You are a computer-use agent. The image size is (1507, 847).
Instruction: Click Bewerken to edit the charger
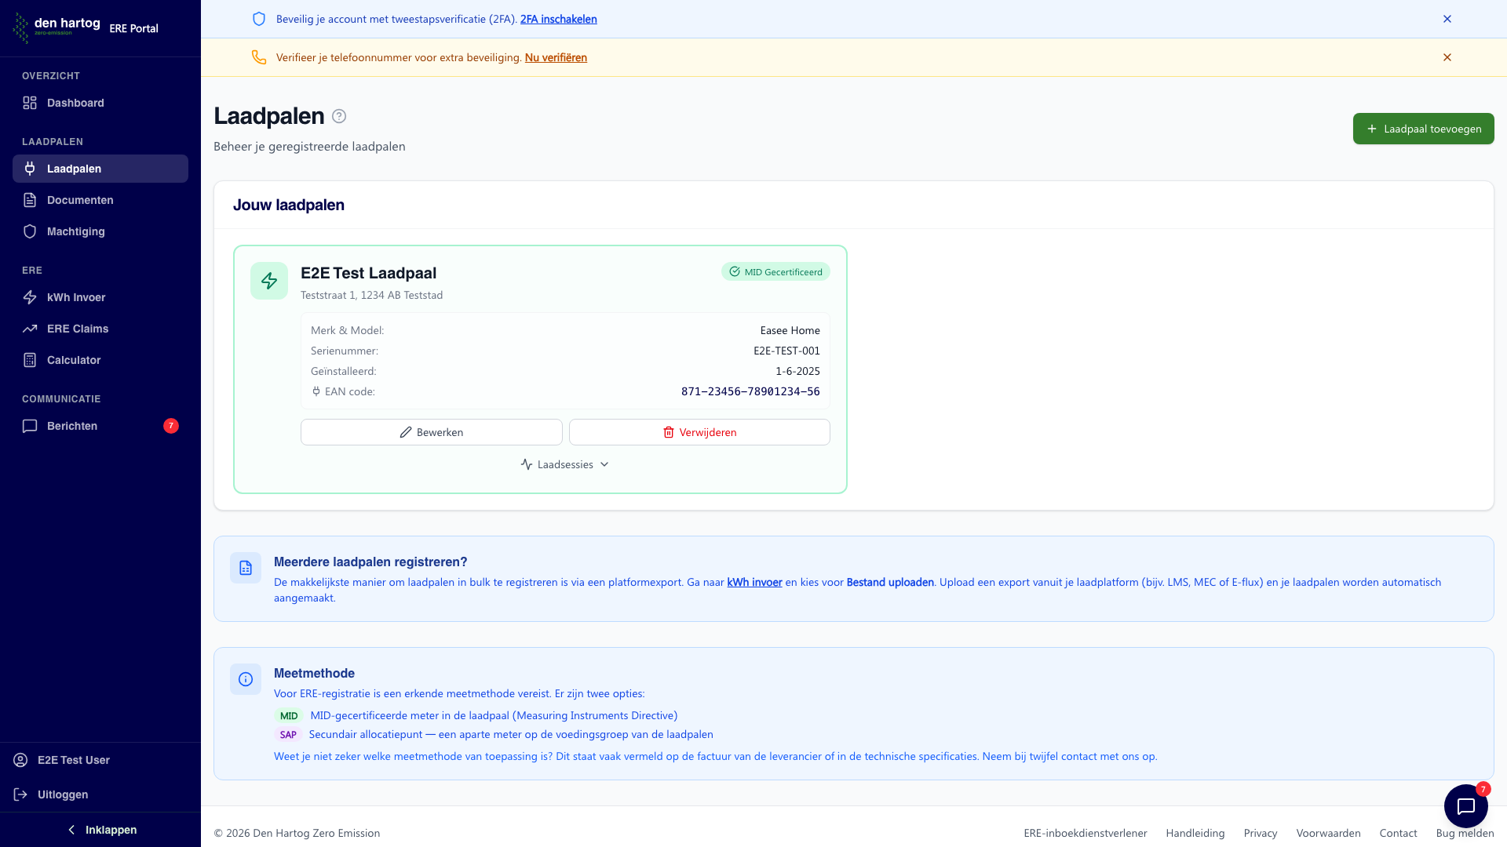[431, 432]
